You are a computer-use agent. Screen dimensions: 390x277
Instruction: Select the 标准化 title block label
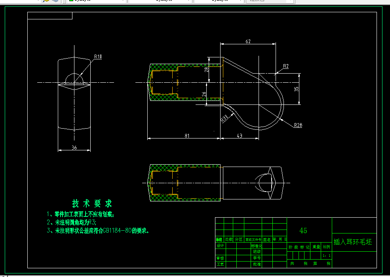257,246
